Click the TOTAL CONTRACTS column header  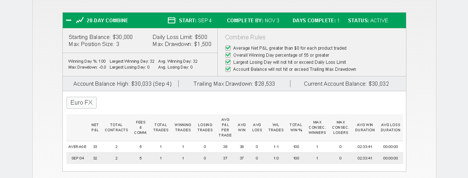tap(116, 128)
